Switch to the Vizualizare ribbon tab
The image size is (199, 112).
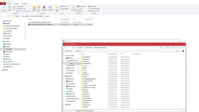pos(25,3)
